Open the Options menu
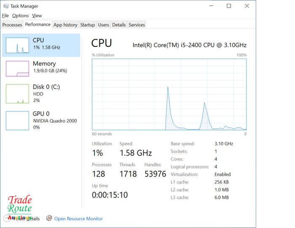Viewport: 295px width, 228px height. pyautogui.click(x=20, y=16)
